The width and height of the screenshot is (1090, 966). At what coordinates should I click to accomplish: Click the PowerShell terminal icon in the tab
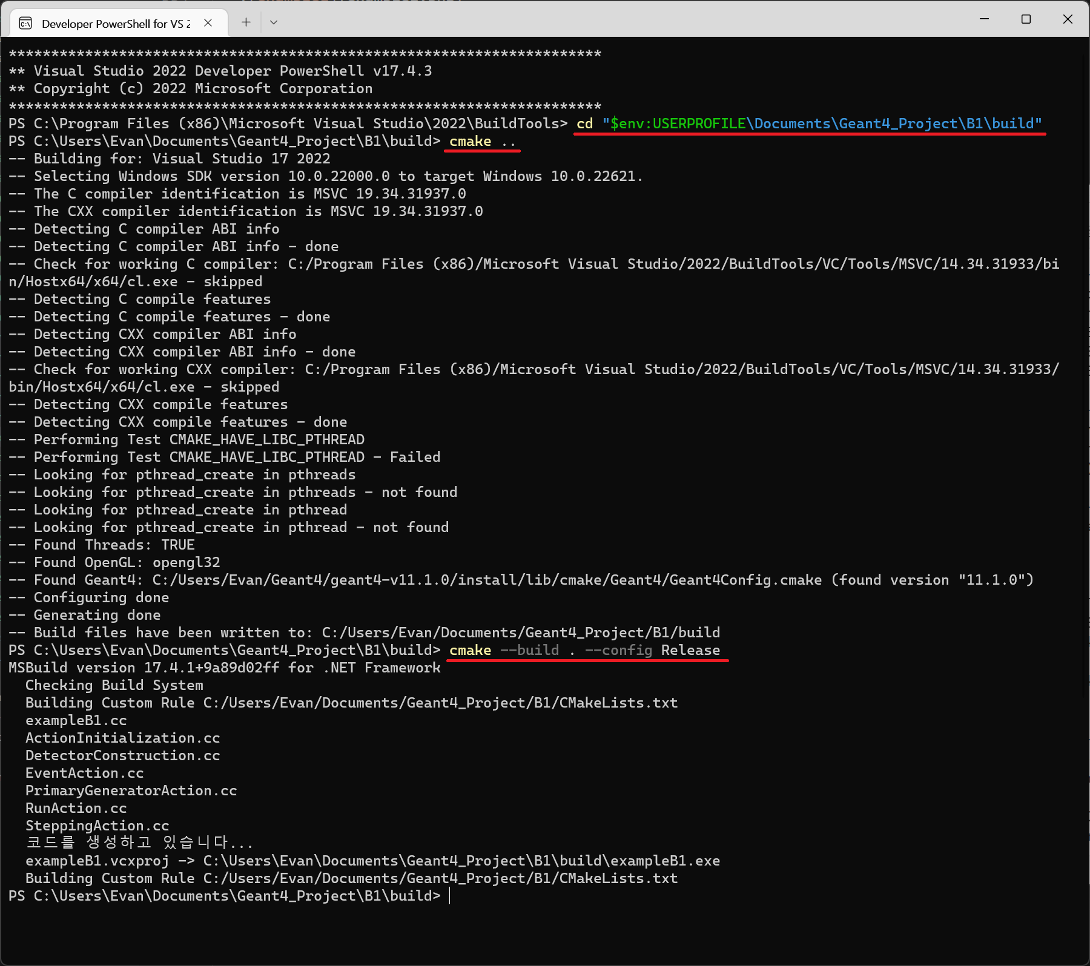25,23
